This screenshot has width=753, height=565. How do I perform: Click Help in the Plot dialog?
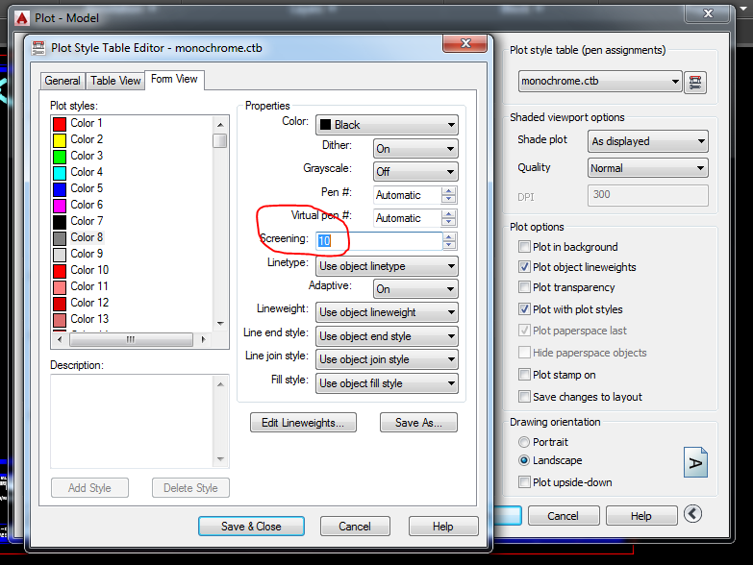pos(641,516)
